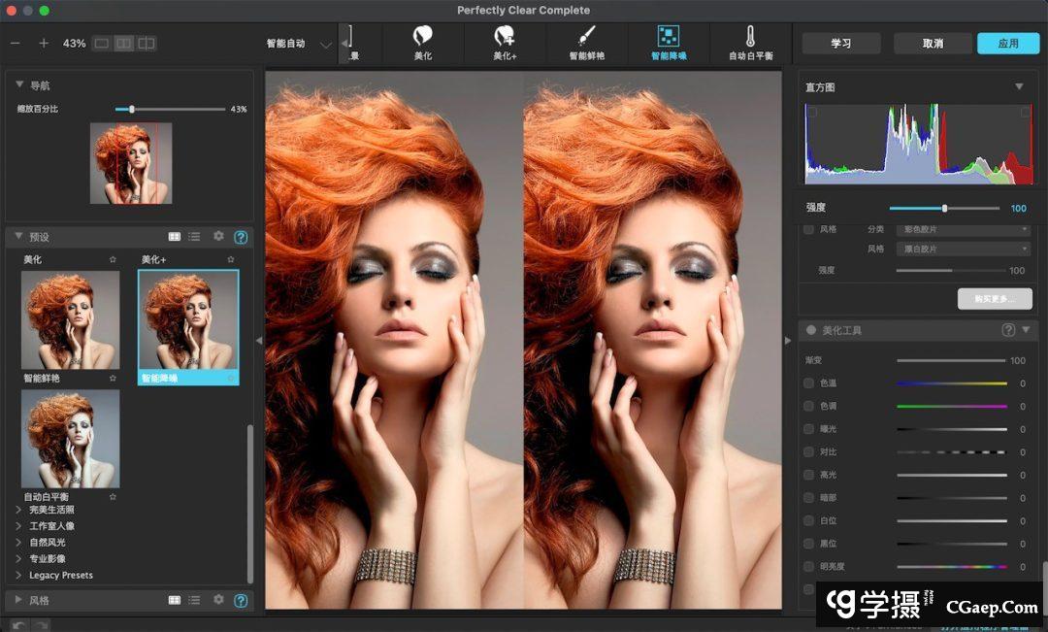Toggle the 美化工具 panel on/off circle
1048x632 pixels.
click(x=810, y=330)
